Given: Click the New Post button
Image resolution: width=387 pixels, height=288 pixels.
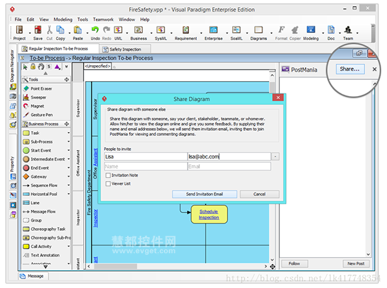Looking at the screenshot, I should click(356, 264).
